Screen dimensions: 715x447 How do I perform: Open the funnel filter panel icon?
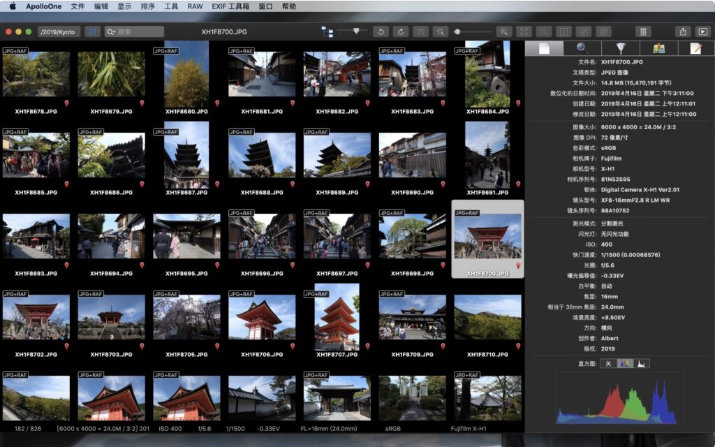tap(620, 48)
